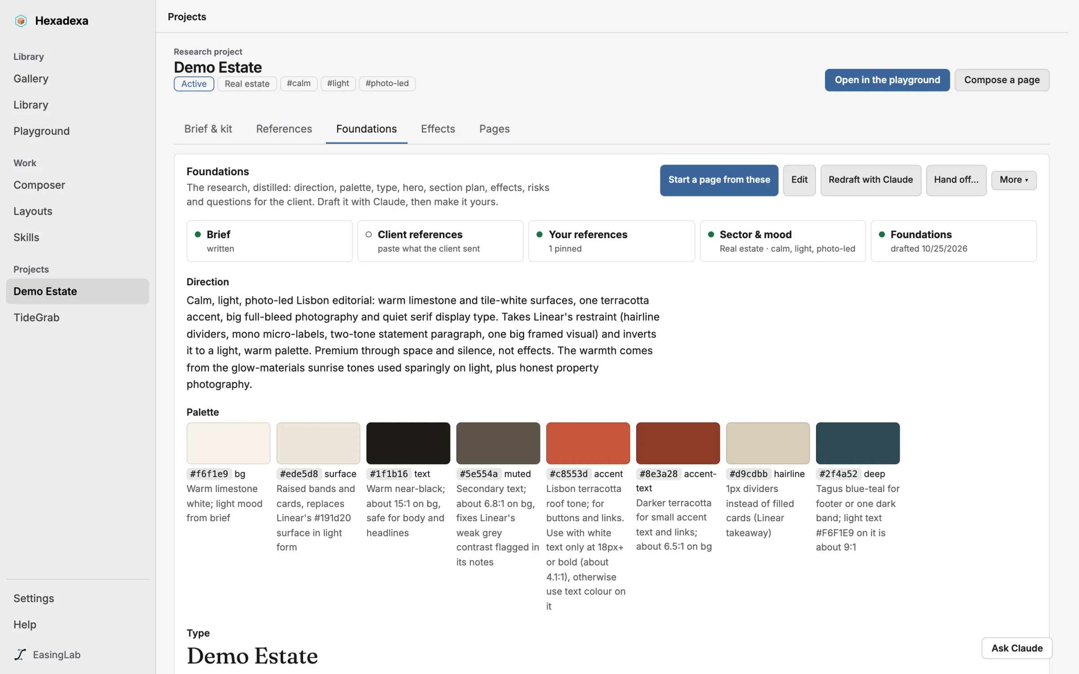The image size is (1079, 674).
Task: Select the #ede5d8 surface swatch
Action: coord(318,443)
